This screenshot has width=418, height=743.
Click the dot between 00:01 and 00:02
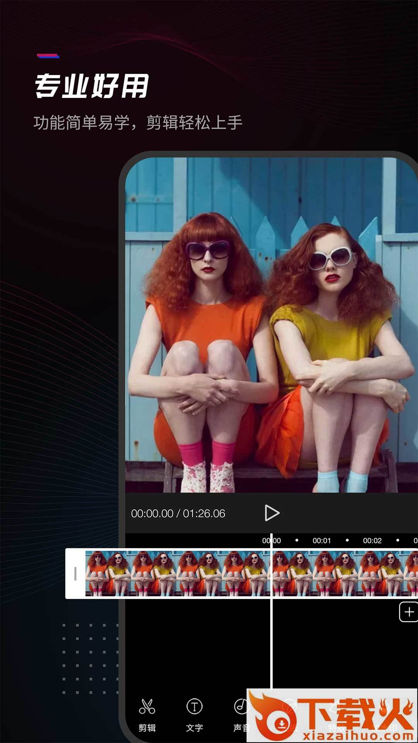click(x=347, y=540)
